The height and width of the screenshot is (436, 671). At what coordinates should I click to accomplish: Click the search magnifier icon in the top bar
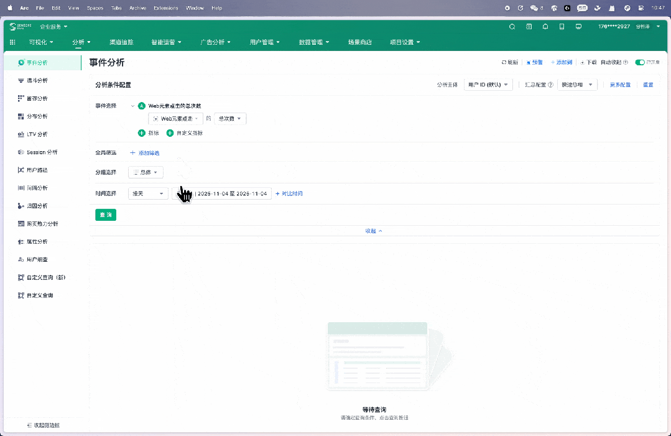pos(512,27)
